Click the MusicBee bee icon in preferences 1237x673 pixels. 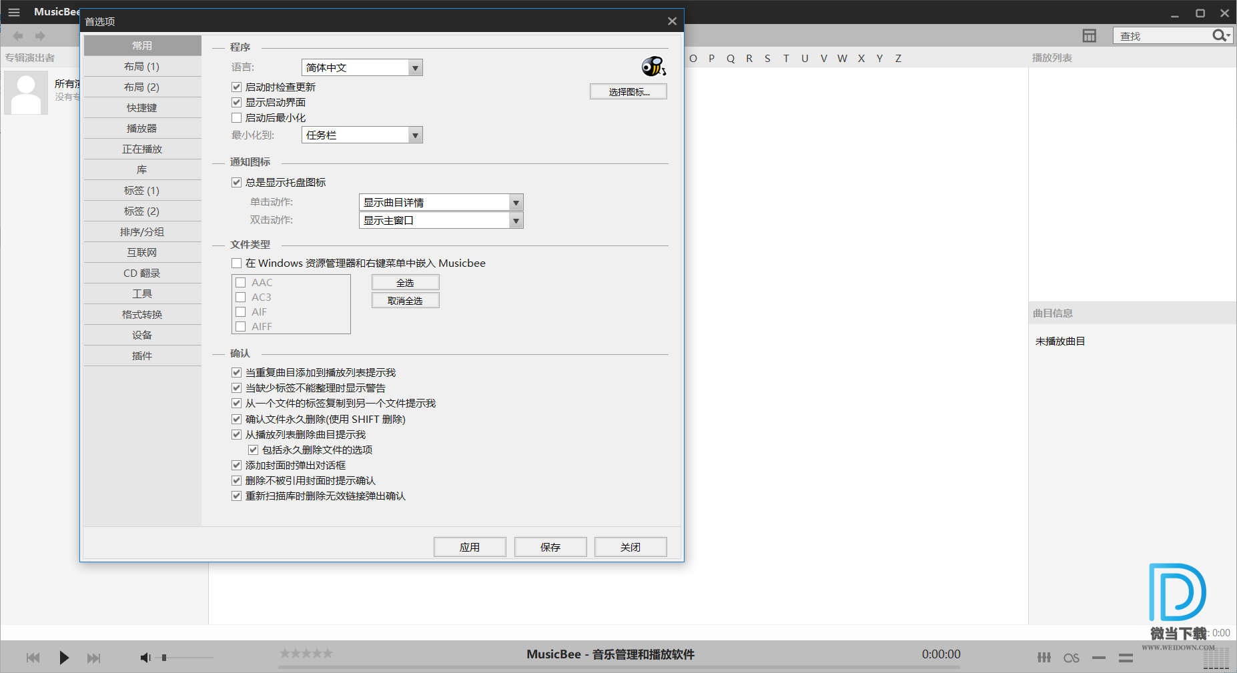pos(654,66)
